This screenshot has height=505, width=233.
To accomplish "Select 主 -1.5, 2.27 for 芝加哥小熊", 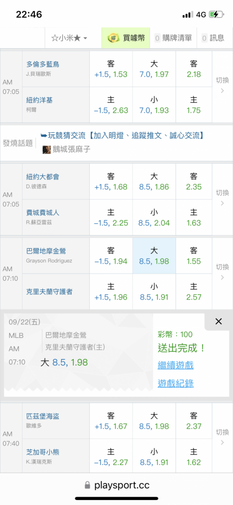I will [111, 457].
